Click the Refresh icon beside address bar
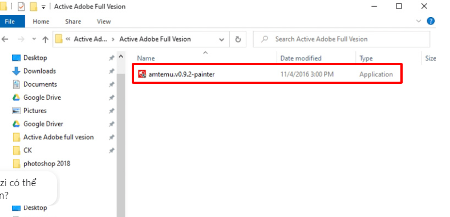 (x=238, y=39)
